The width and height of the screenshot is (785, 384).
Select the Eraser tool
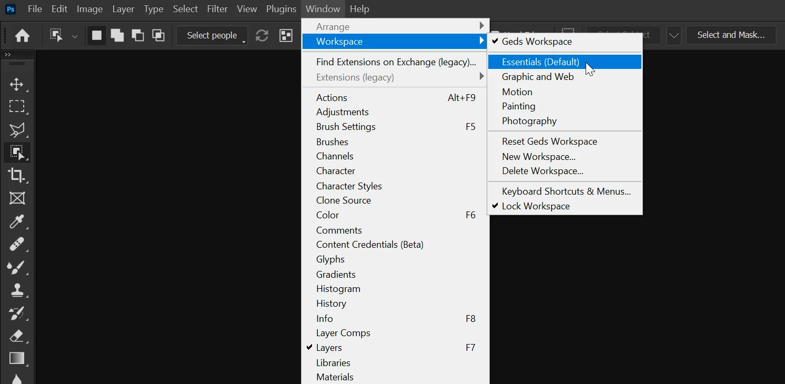point(17,336)
